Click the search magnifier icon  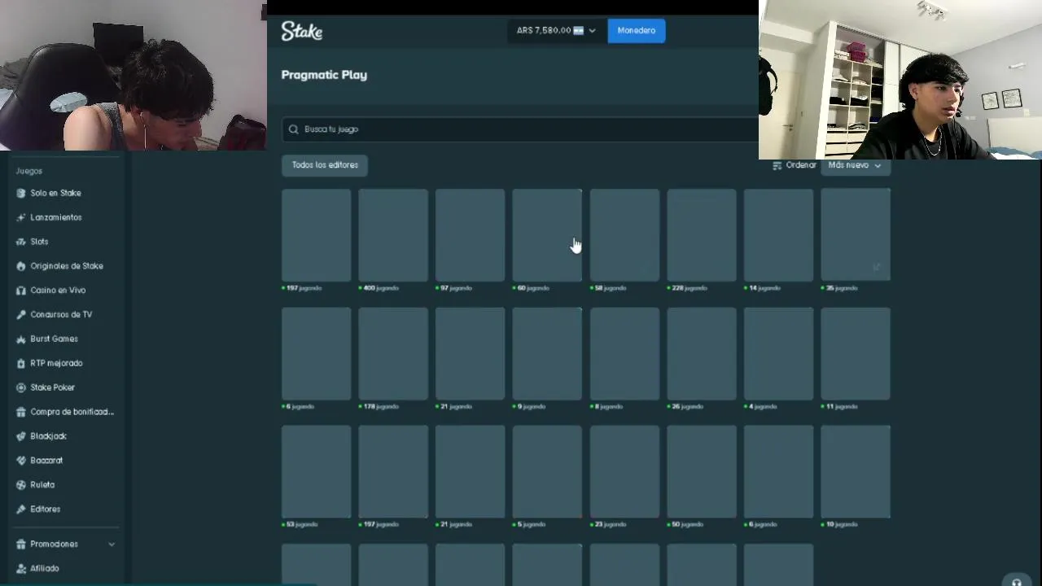(x=294, y=129)
